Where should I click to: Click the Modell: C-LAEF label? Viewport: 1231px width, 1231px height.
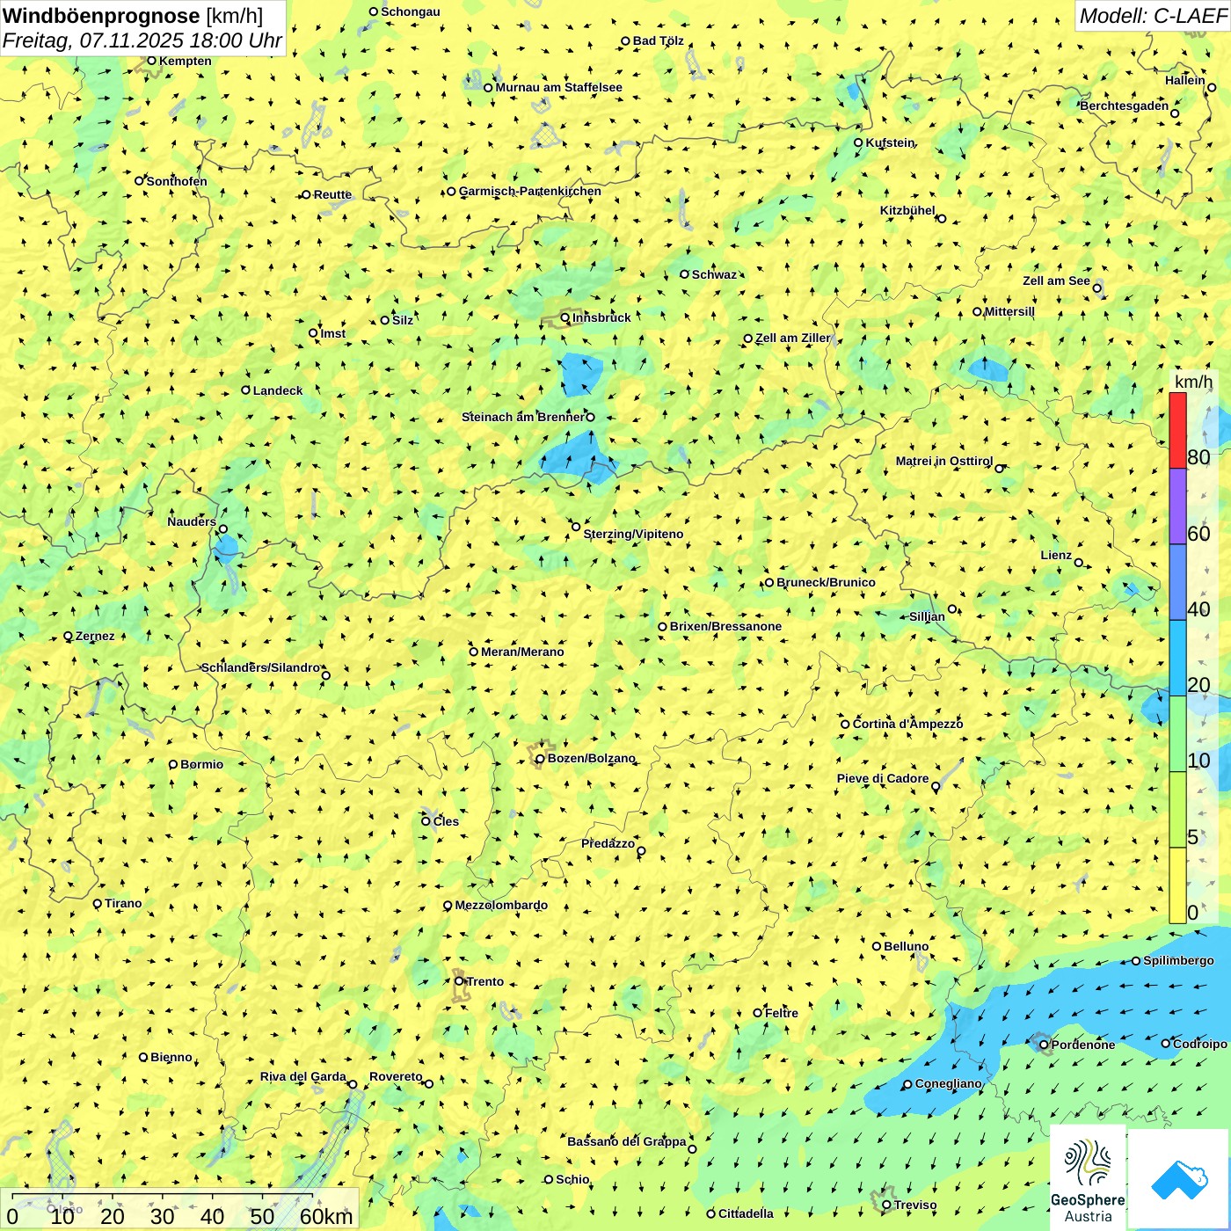[x=1152, y=16]
